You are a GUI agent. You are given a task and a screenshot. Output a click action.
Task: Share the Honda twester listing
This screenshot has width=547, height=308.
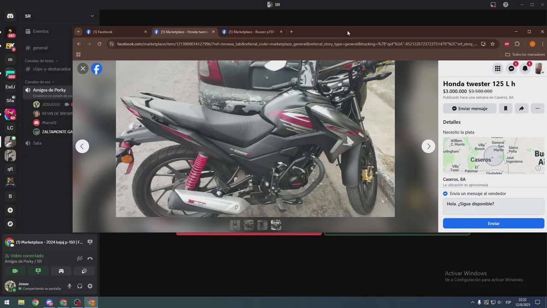(x=521, y=109)
